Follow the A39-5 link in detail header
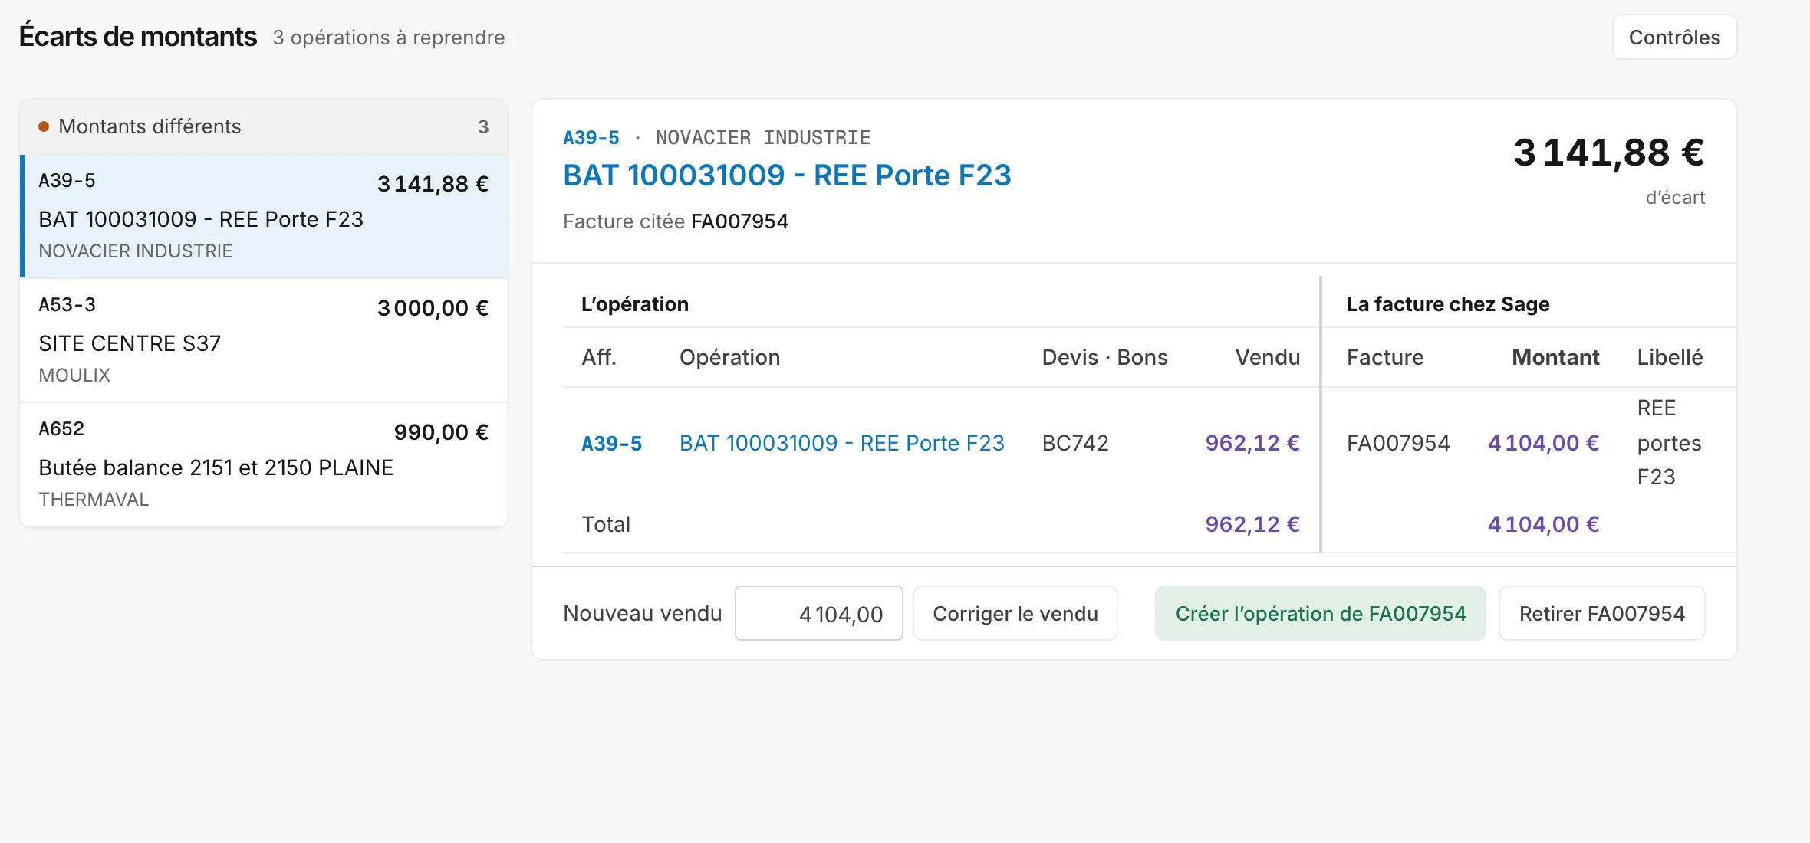The width and height of the screenshot is (1810, 843). pos(591,138)
